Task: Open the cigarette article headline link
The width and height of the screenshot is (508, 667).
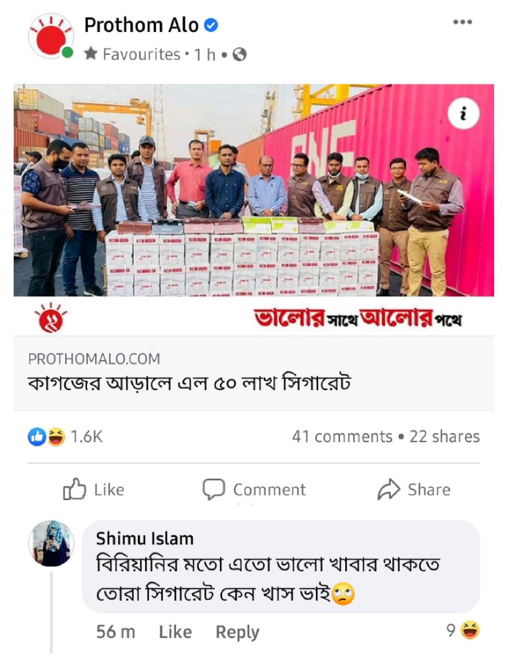Action: click(x=189, y=383)
